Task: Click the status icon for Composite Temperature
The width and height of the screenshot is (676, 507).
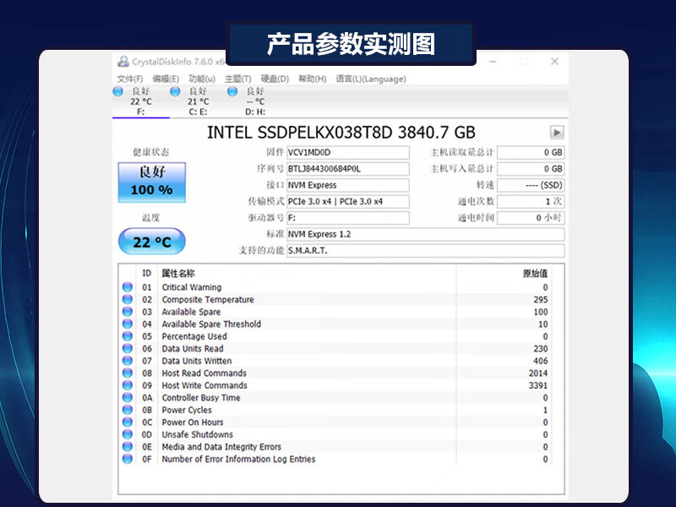Action: pyautogui.click(x=128, y=299)
